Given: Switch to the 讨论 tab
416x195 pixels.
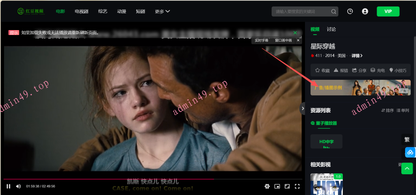Looking at the screenshot, I should pyautogui.click(x=331, y=29).
